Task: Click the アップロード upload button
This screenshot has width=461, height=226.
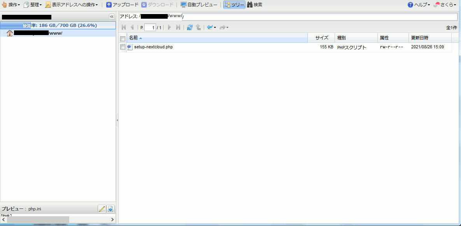Action: 122,5
